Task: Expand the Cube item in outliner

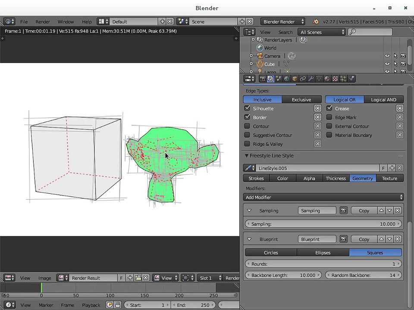Action: [x=251, y=64]
